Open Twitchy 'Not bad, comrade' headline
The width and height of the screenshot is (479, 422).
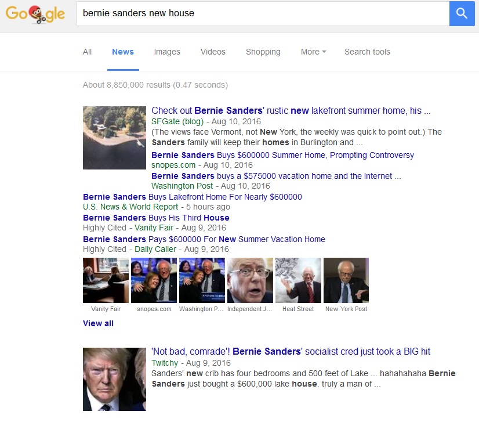(291, 351)
